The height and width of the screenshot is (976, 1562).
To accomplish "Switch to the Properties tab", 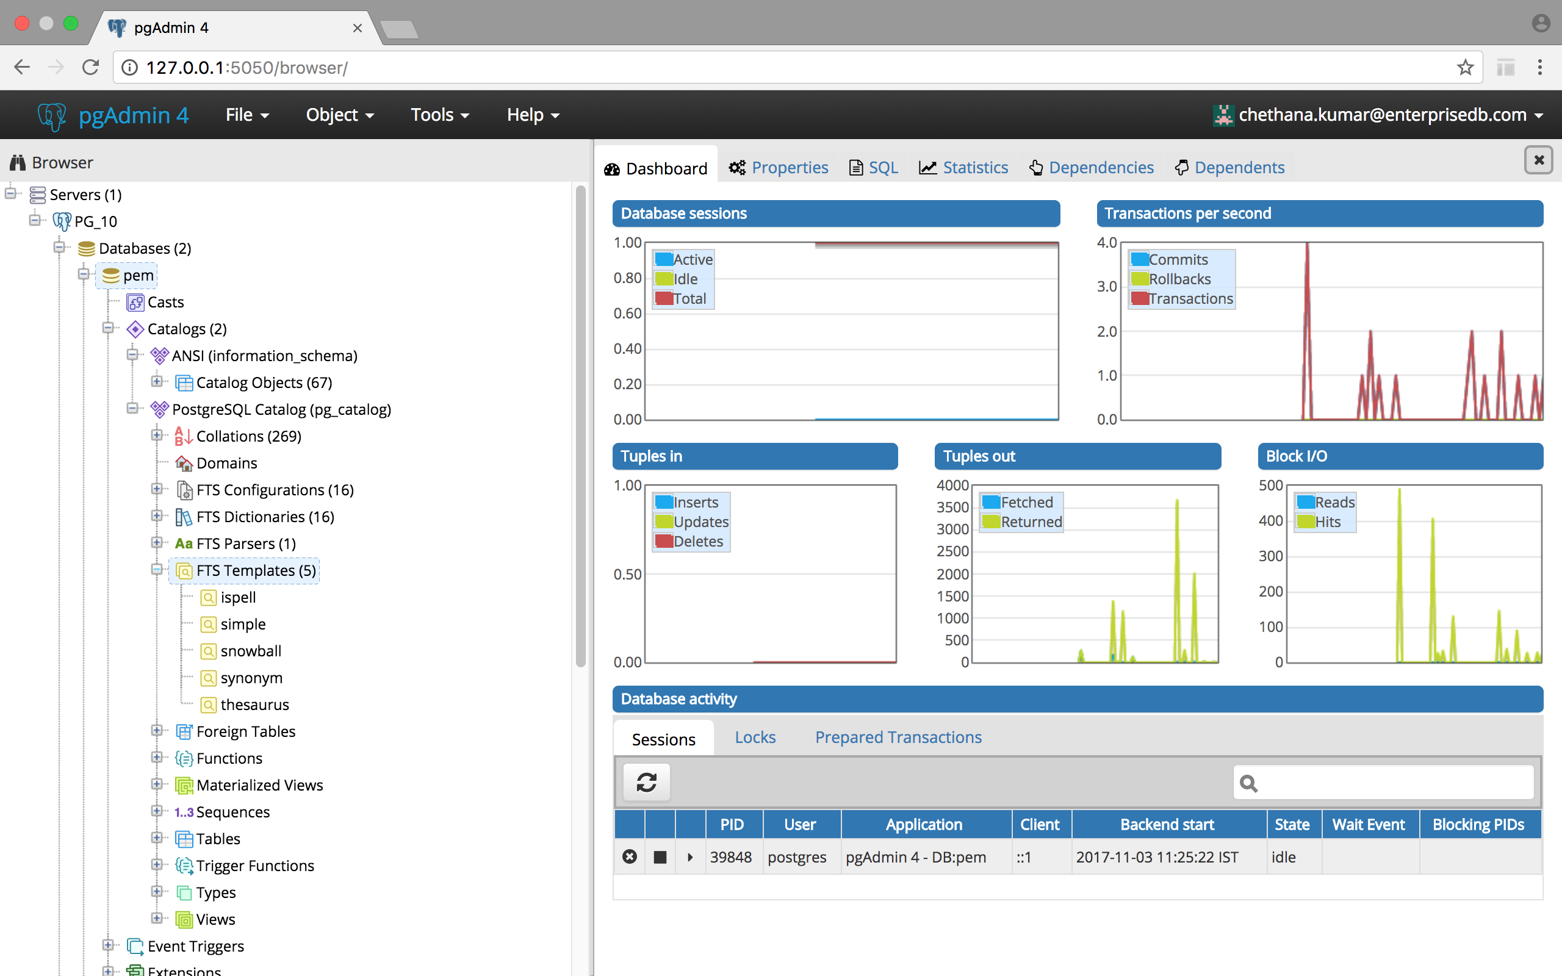I will (x=779, y=168).
